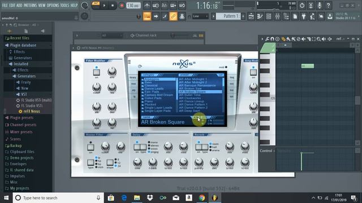The image size is (362, 203).
Task: Select the piano roll zoom magnifier tool
Action: tap(319, 39)
